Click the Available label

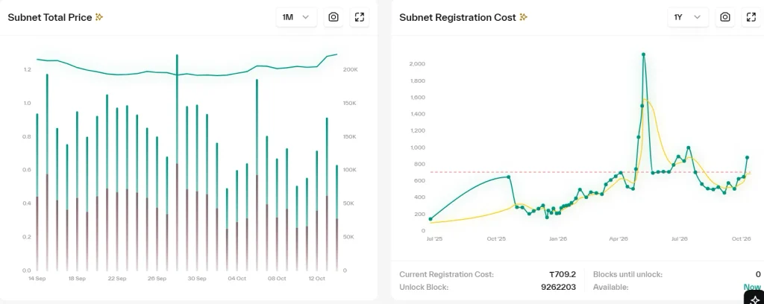pyautogui.click(x=610, y=287)
